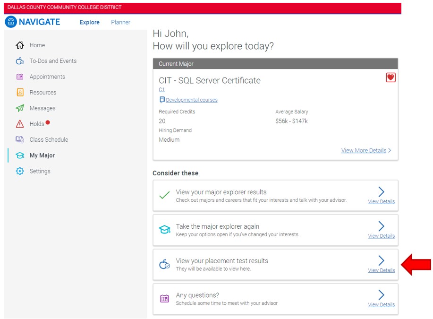The height and width of the screenshot is (319, 433).
Task: Click the Developmental courses link
Action: (191, 100)
